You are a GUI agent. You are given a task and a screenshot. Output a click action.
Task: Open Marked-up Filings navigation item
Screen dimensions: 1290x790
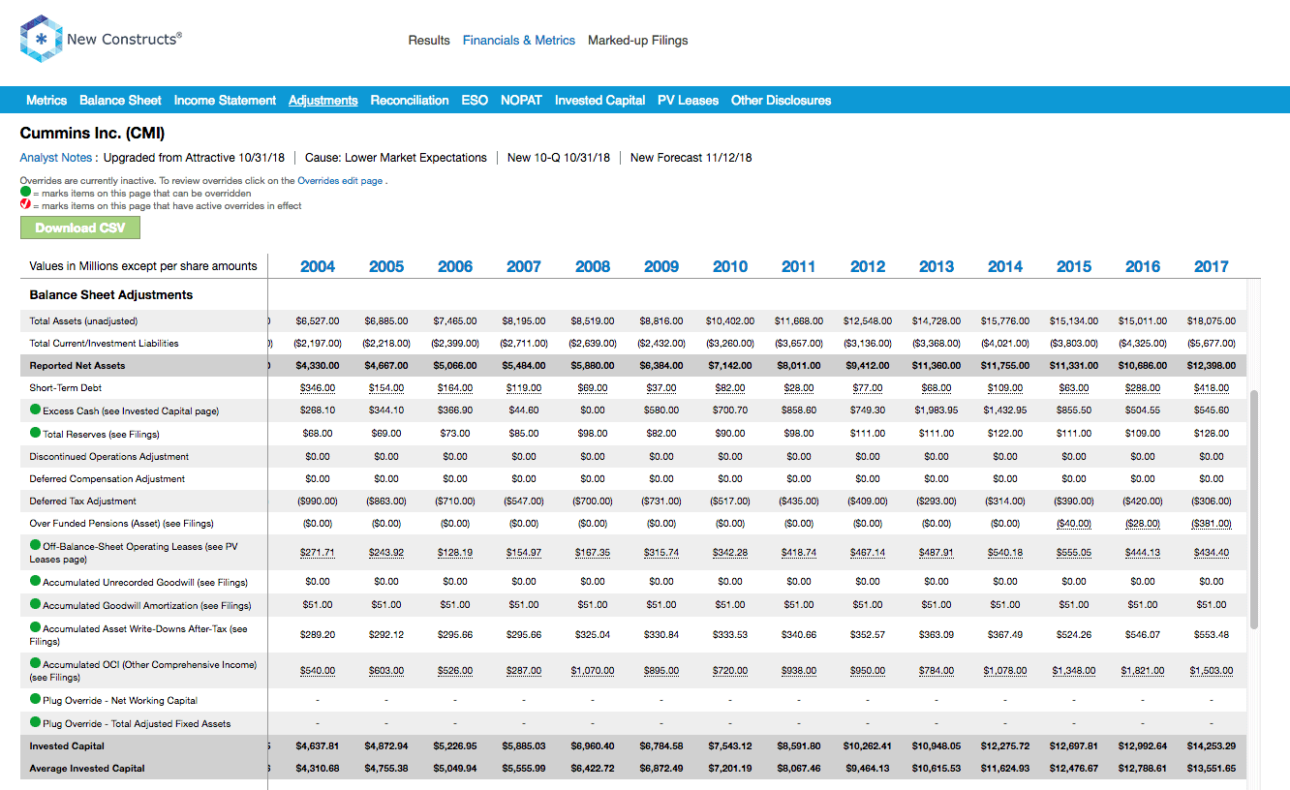point(638,41)
